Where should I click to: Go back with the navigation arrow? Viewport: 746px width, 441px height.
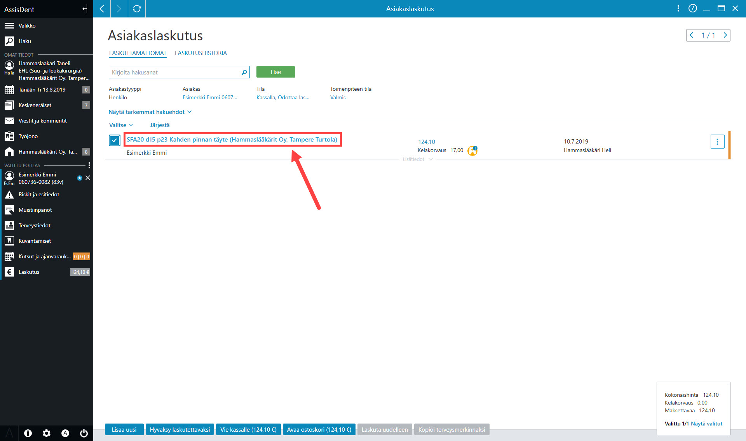tap(102, 9)
